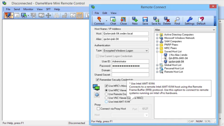Expand Active Directory Computers node
The image size is (224, 126).
(x=157, y=35)
